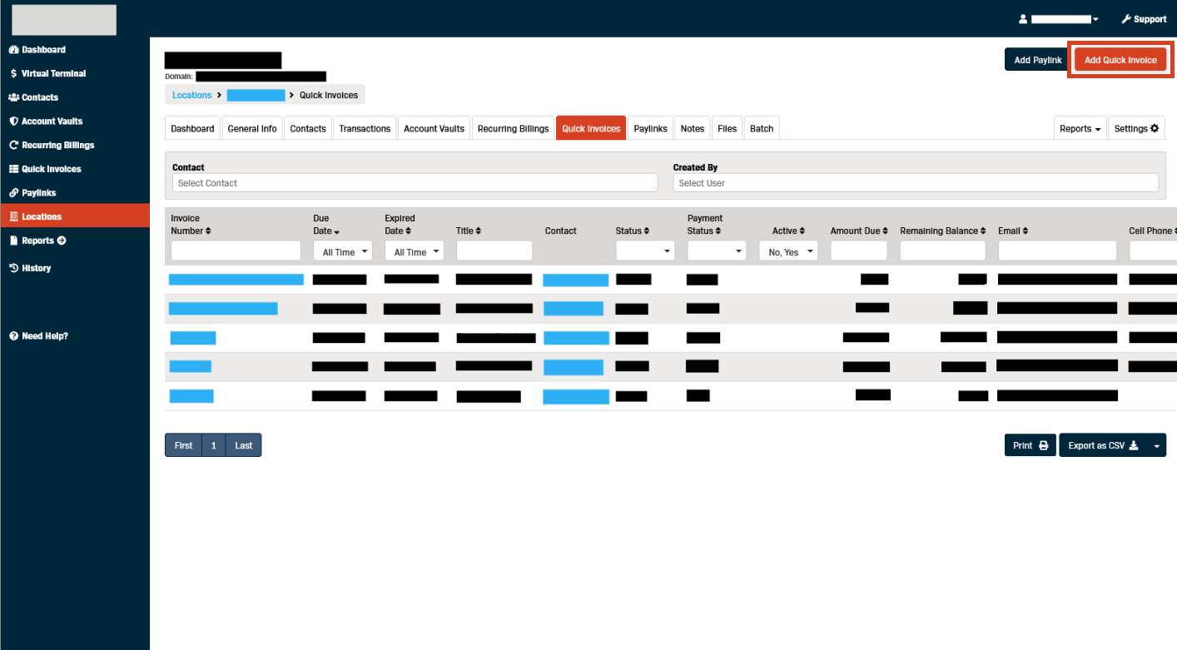1177x650 pixels.
Task: Switch to the Recurring Billings tab
Action: (x=513, y=129)
